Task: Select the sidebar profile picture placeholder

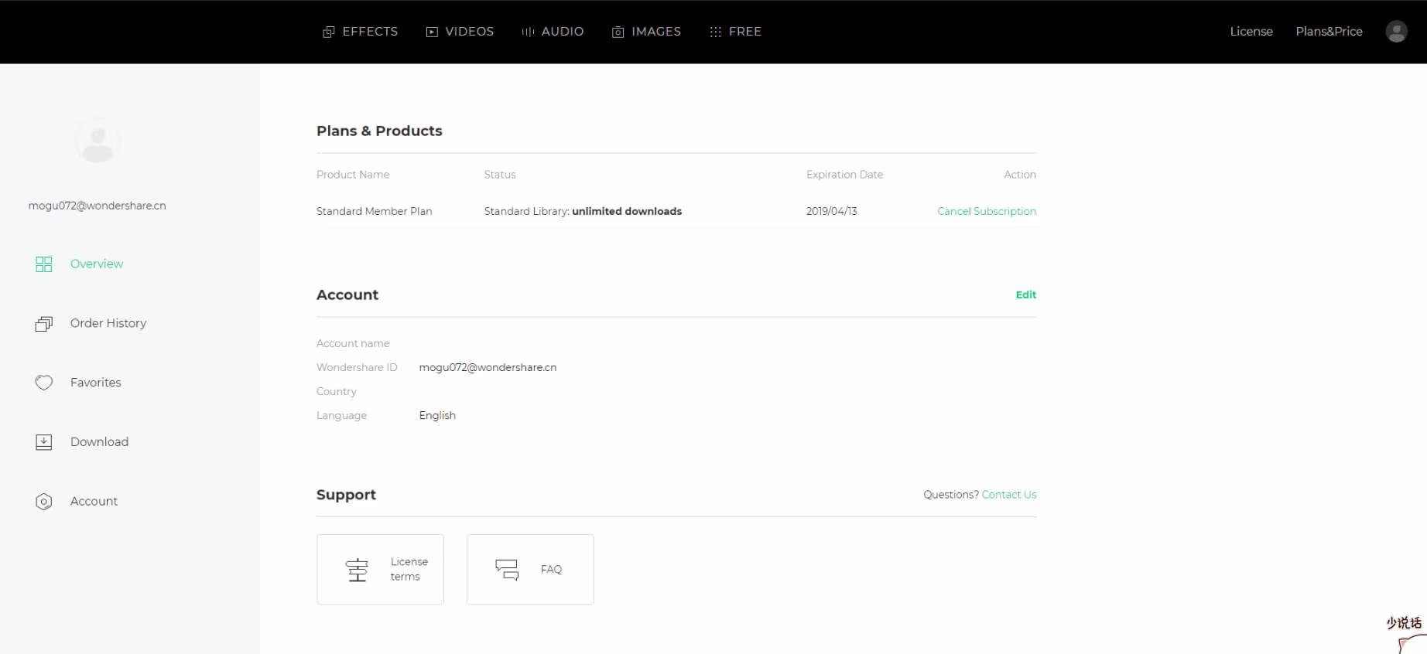Action: [98, 141]
